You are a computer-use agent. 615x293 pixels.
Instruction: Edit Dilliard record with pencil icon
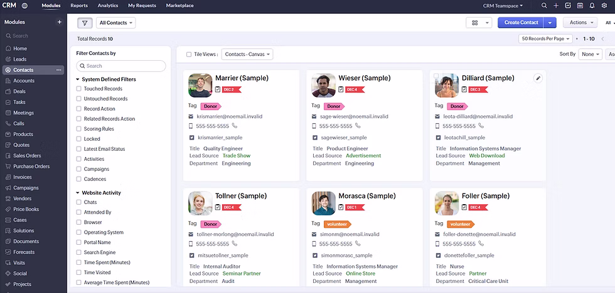pyautogui.click(x=538, y=78)
